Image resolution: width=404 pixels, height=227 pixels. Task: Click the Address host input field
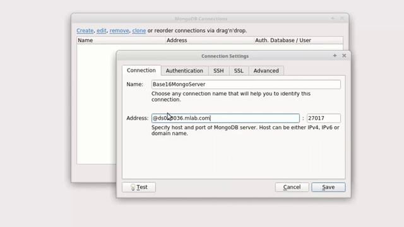click(x=225, y=118)
